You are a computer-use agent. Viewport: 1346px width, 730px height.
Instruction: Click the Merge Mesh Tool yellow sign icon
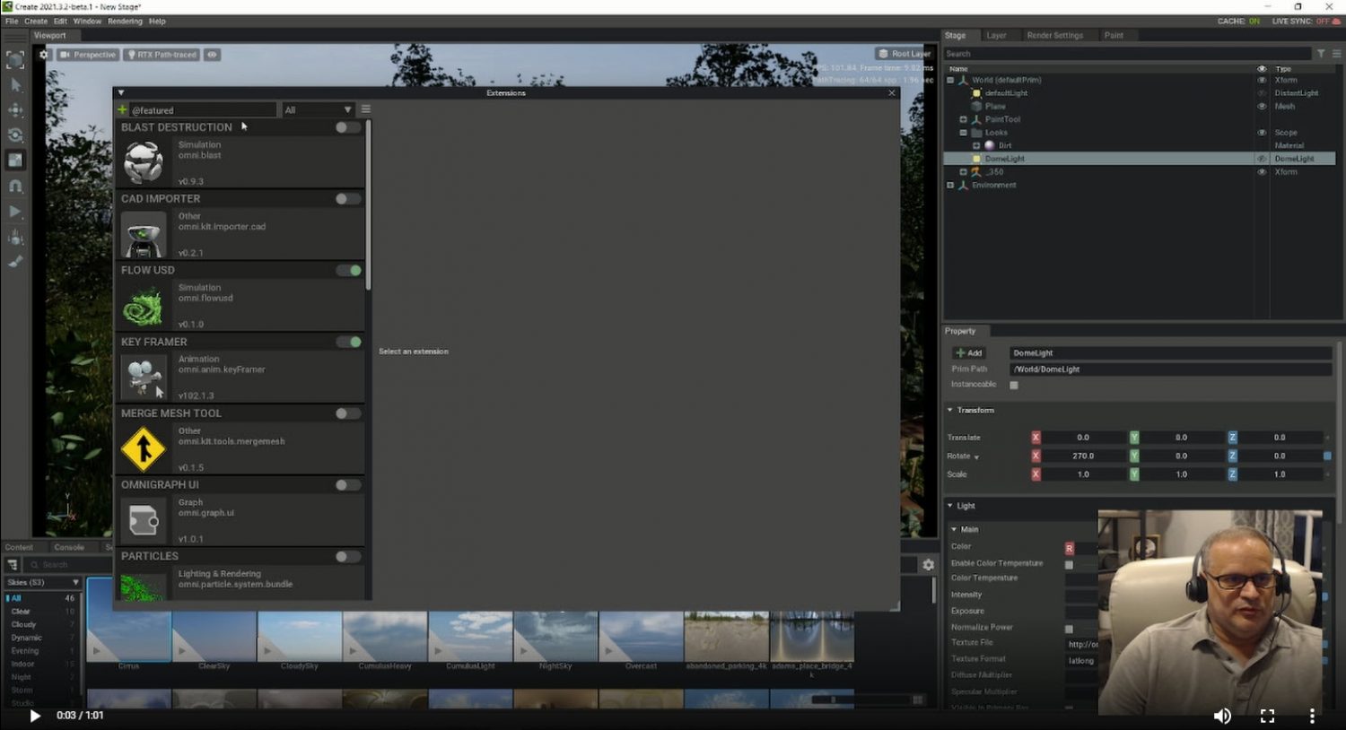click(x=144, y=448)
